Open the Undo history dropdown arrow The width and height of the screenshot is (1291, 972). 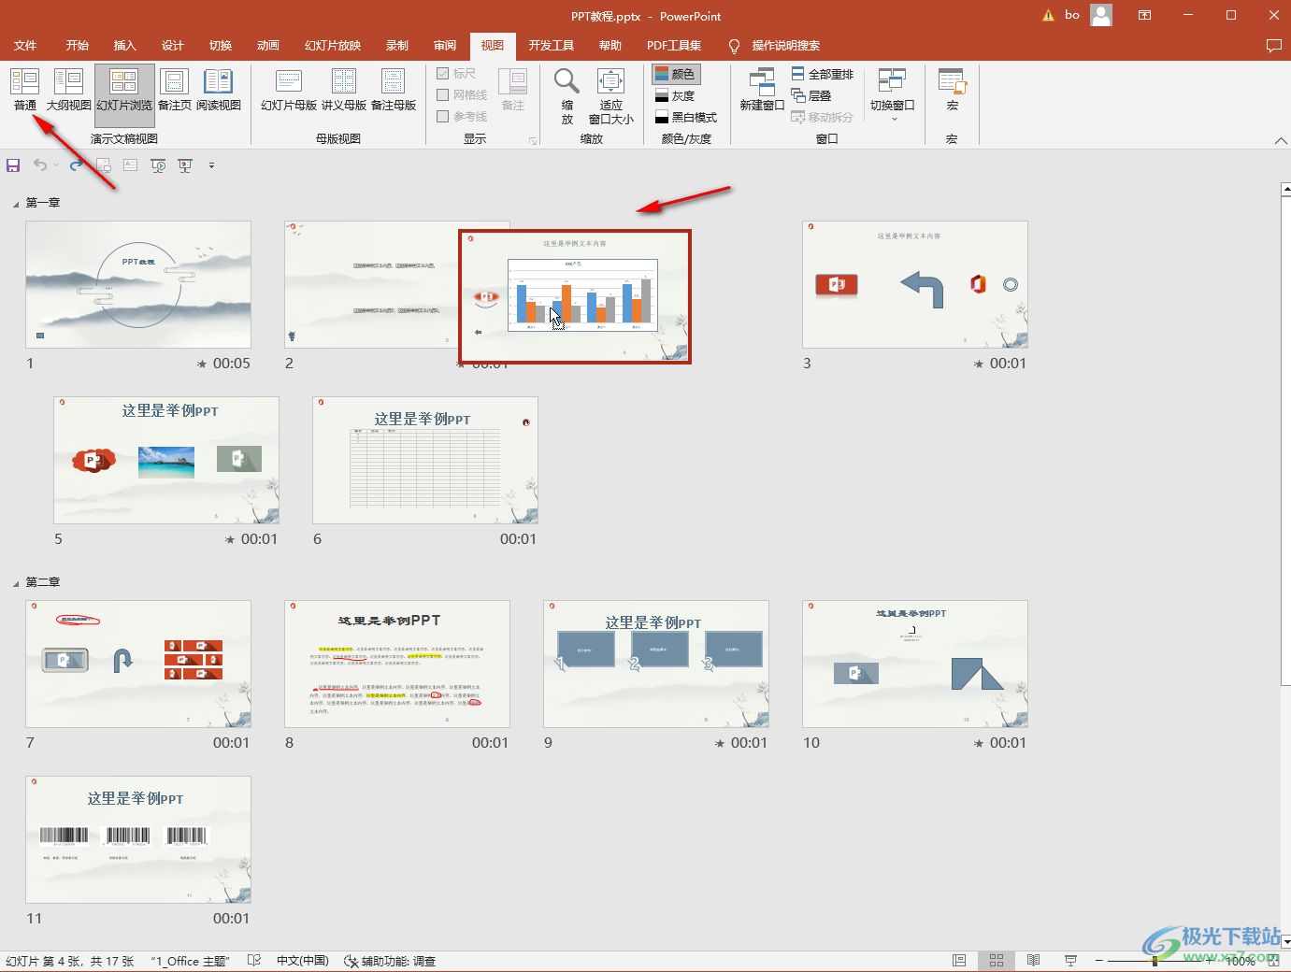pyautogui.click(x=56, y=165)
